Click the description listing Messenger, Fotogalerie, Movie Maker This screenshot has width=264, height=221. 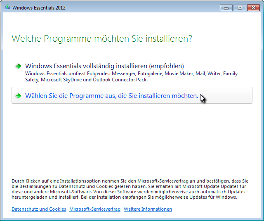pos(131,76)
